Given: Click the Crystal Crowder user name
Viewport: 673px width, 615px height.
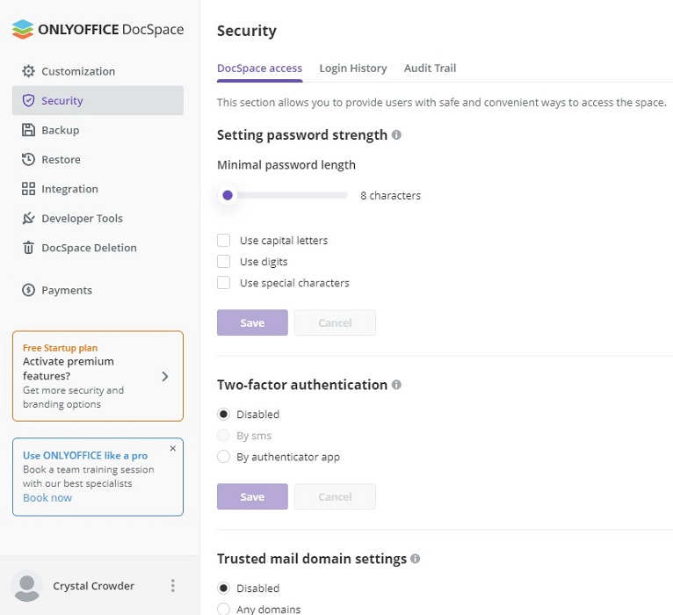Looking at the screenshot, I should coord(93,586).
